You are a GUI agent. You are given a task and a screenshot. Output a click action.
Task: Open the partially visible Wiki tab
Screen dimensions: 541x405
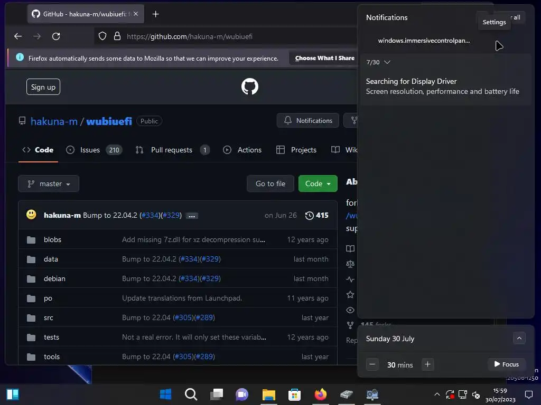[344, 150]
